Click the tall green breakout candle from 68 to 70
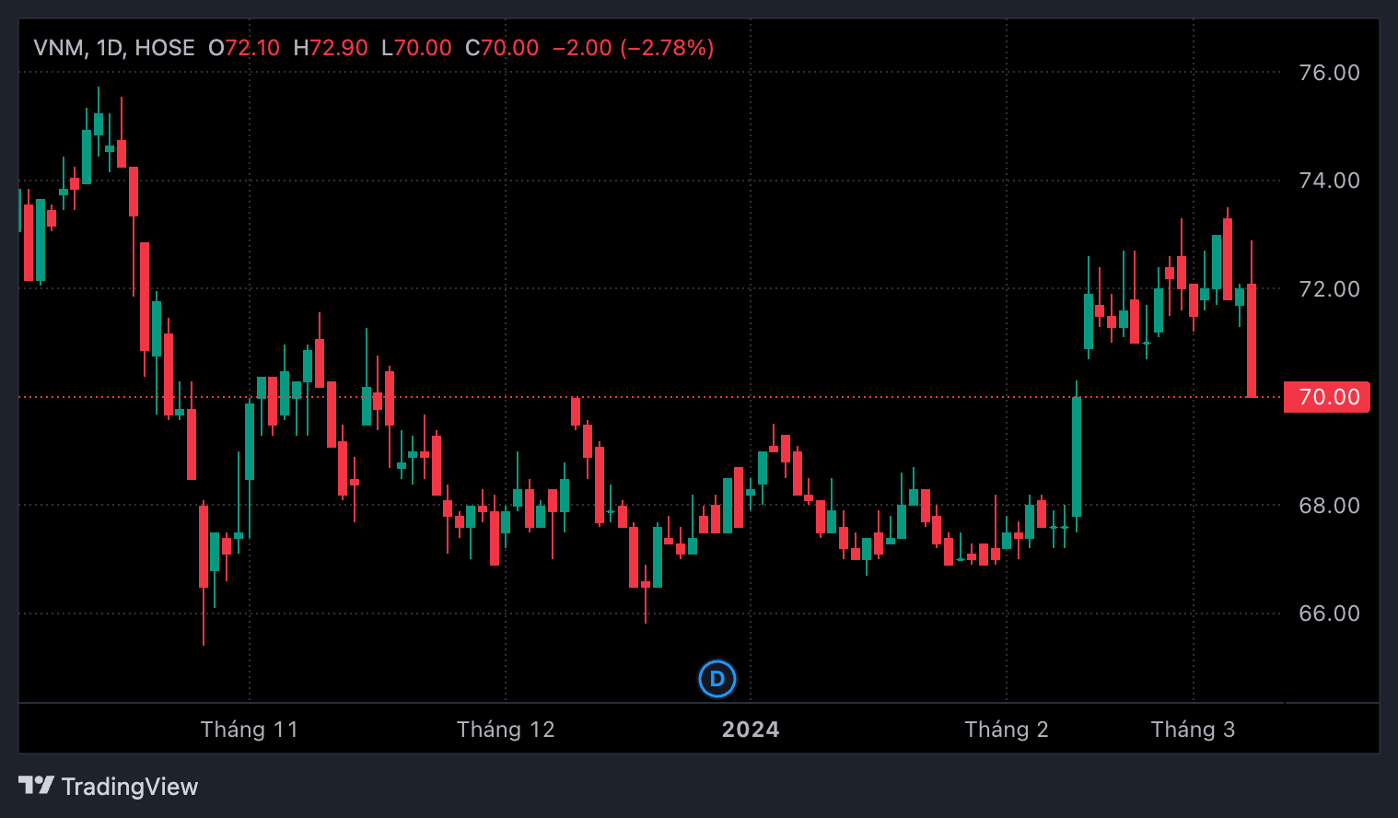The height and width of the screenshot is (818, 1398). (1076, 457)
